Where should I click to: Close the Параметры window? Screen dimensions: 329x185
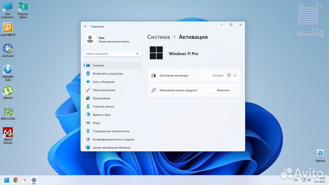click(240, 25)
